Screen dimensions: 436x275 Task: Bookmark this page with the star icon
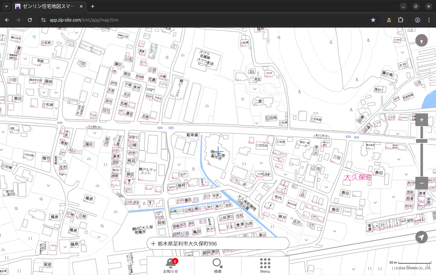373,20
